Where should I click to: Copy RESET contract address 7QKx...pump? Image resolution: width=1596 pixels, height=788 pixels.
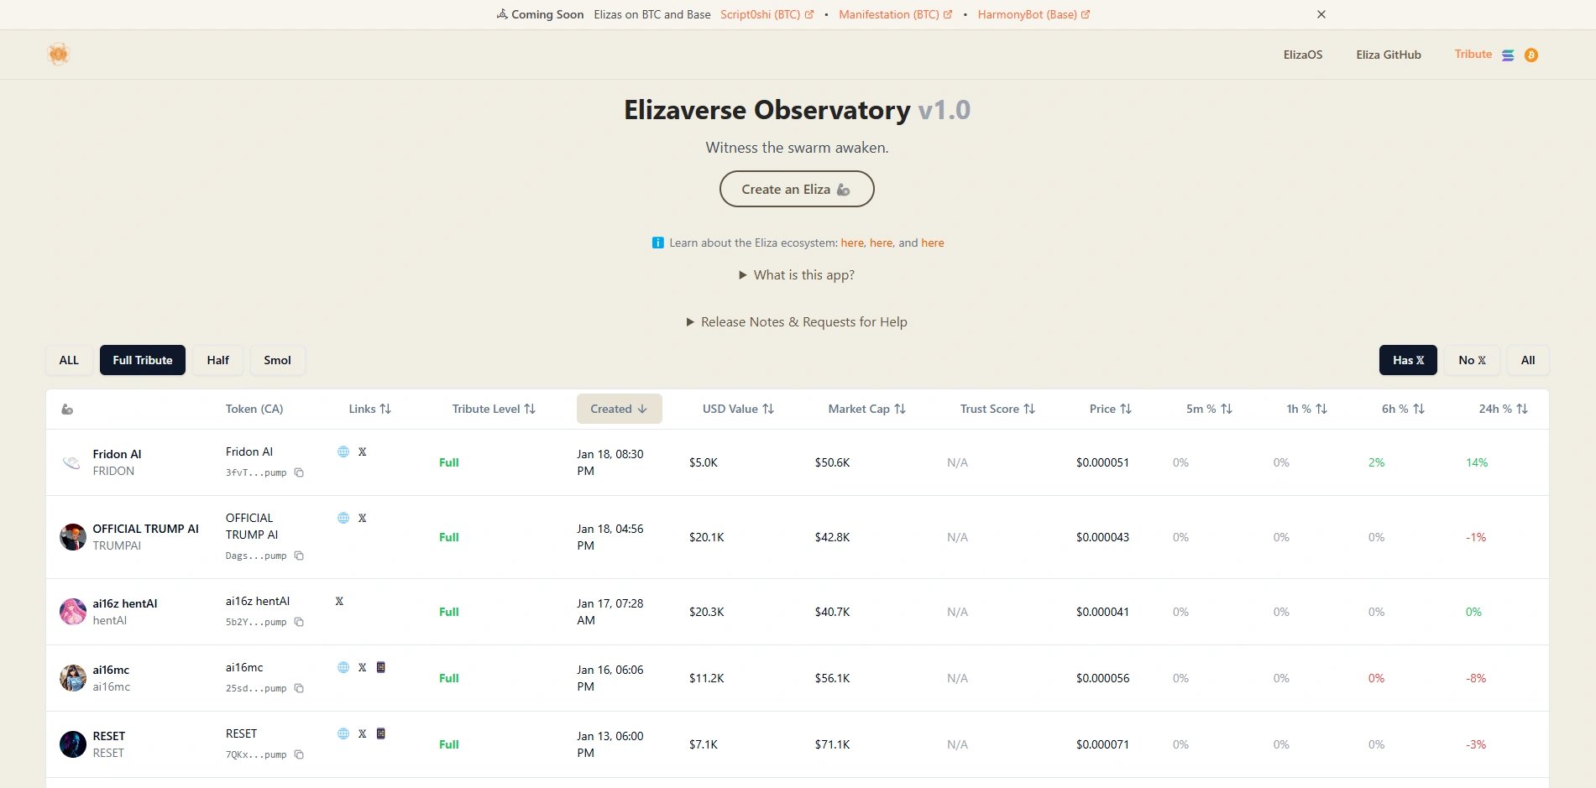coord(299,755)
